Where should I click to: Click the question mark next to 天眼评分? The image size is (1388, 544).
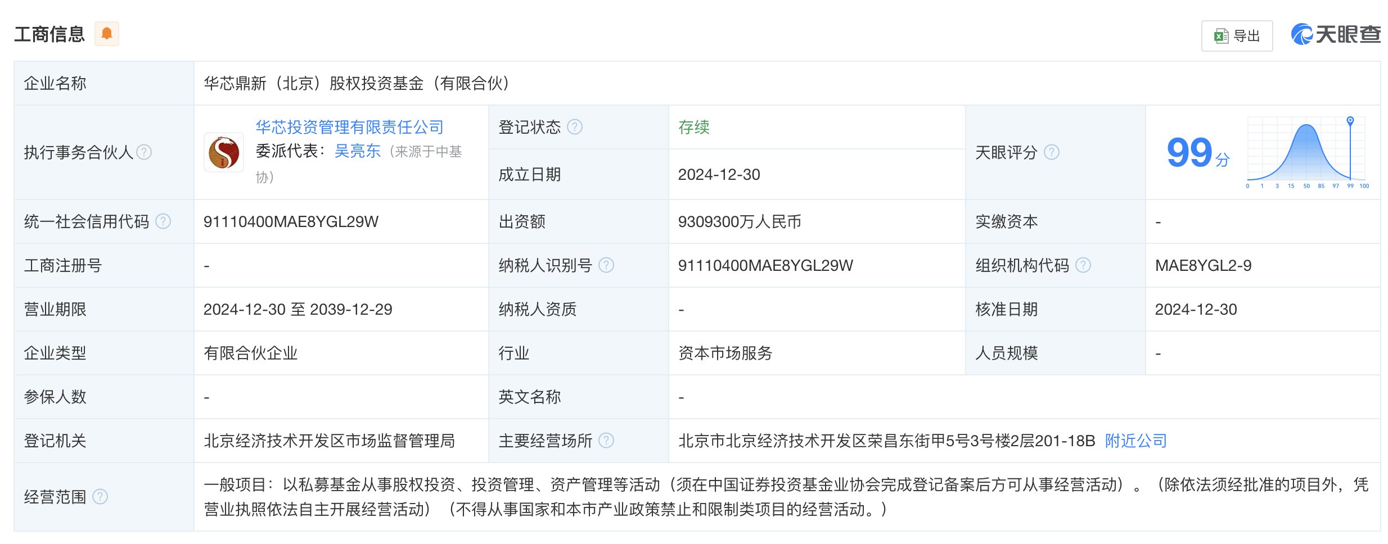pos(1052,152)
